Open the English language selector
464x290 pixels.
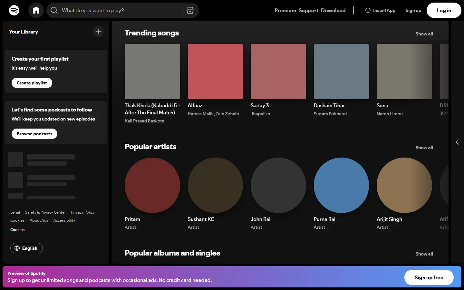(26, 248)
